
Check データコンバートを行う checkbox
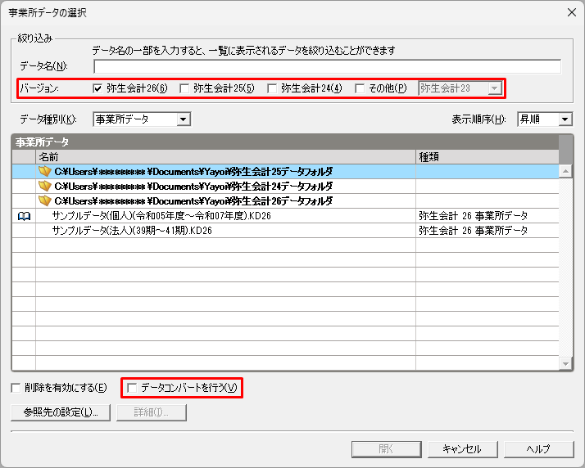(132, 387)
